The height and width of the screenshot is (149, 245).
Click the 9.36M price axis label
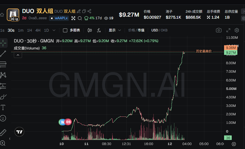coord(231,48)
